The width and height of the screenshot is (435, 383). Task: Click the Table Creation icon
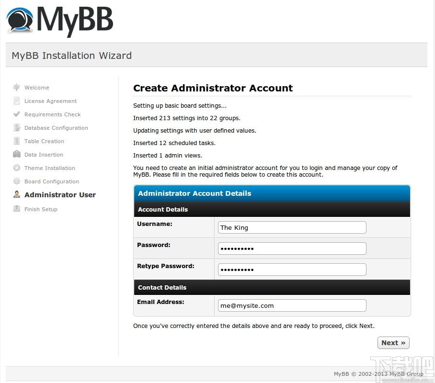pos(18,141)
